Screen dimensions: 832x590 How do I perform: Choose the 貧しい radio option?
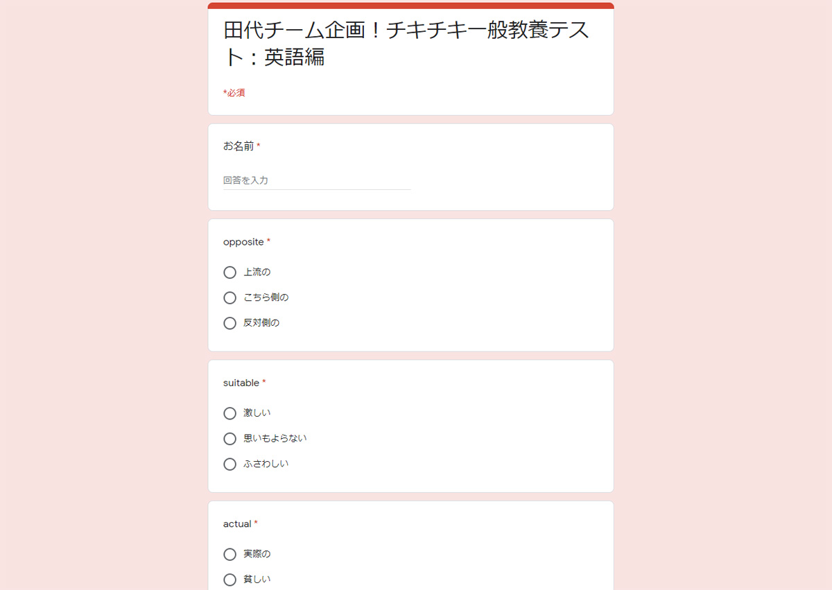[x=230, y=580]
